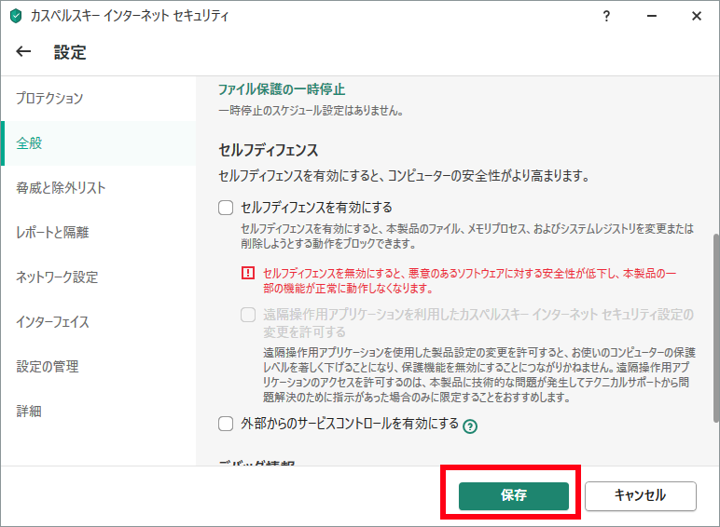Close the Kaspersky settings window
This screenshot has width=720, height=527.
pos(697,17)
